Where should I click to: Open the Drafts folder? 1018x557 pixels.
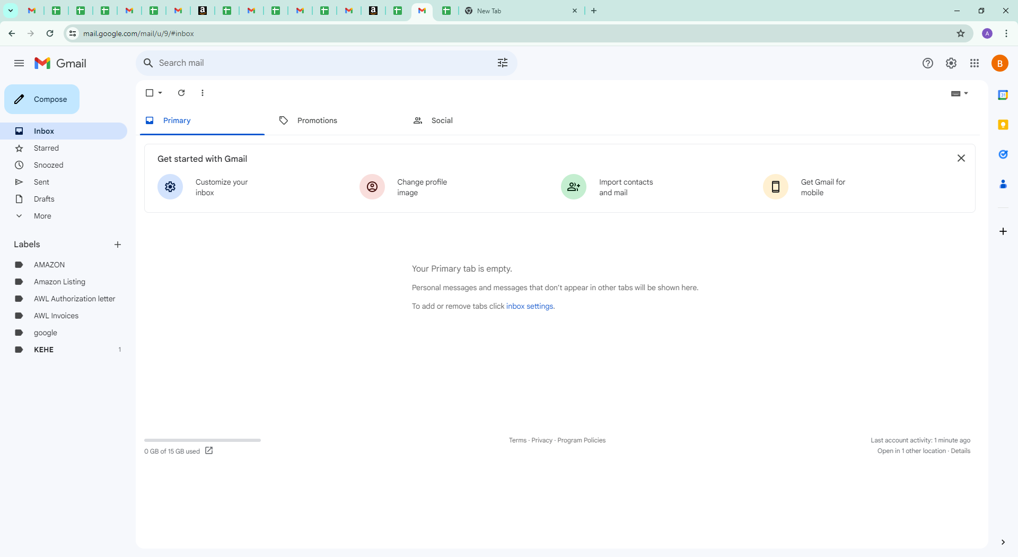point(64,199)
